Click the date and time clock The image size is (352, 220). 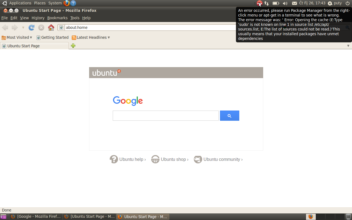coord(312,3)
